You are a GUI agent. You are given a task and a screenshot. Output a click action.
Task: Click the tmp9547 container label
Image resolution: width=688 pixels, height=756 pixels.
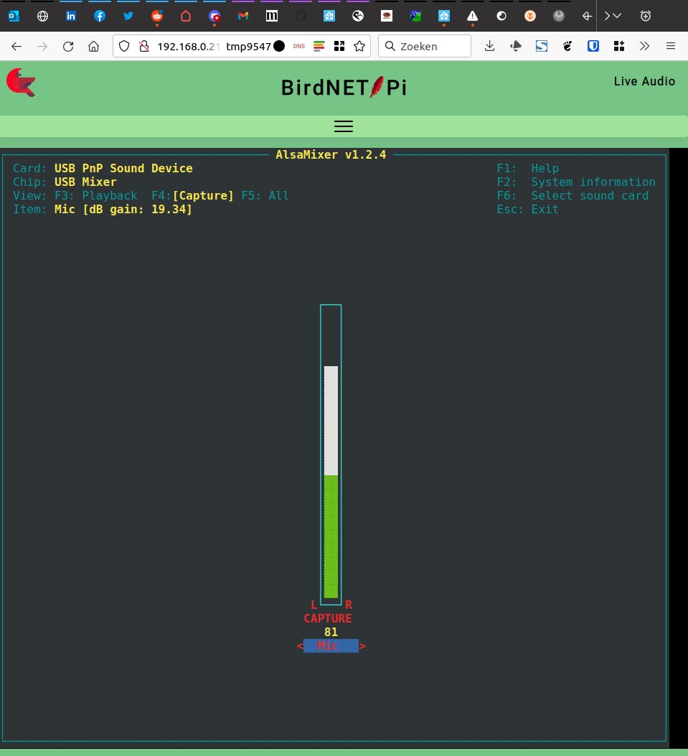[x=249, y=46]
